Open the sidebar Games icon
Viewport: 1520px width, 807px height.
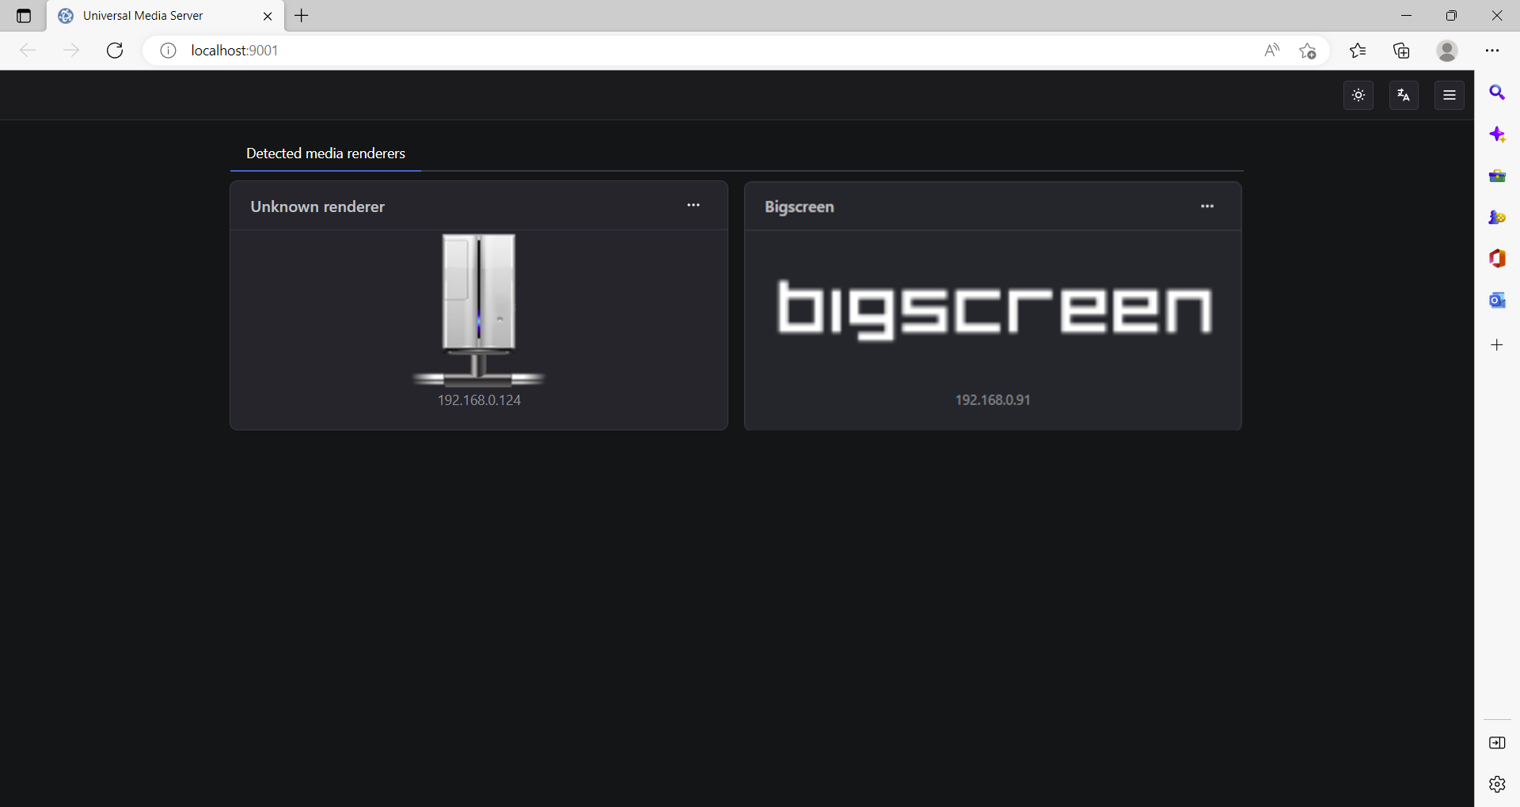coord(1497,217)
